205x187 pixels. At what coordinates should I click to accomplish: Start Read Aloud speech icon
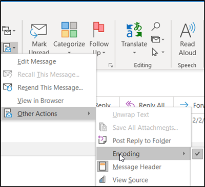[188, 30]
